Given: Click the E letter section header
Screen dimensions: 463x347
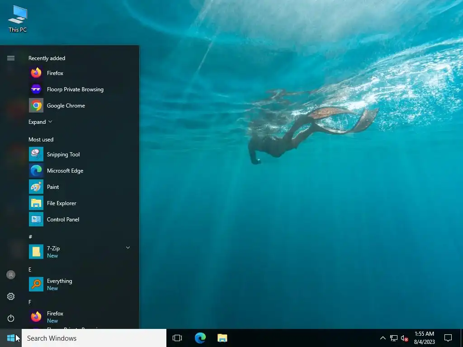Looking at the screenshot, I should [30, 269].
